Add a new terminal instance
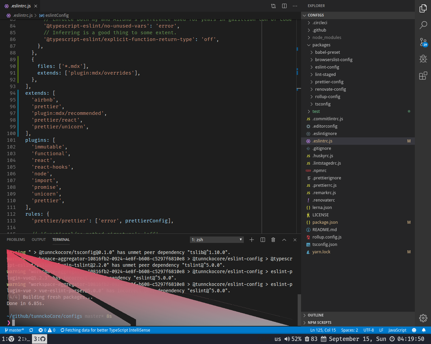The height and width of the screenshot is (344, 431). [252, 240]
